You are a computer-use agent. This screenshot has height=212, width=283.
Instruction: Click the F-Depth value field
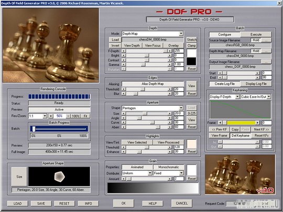pos(179,51)
